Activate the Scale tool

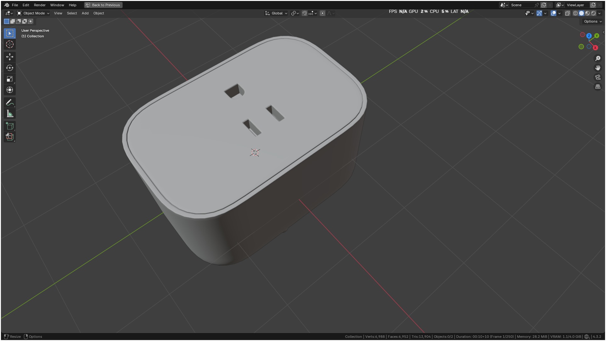pyautogui.click(x=10, y=79)
